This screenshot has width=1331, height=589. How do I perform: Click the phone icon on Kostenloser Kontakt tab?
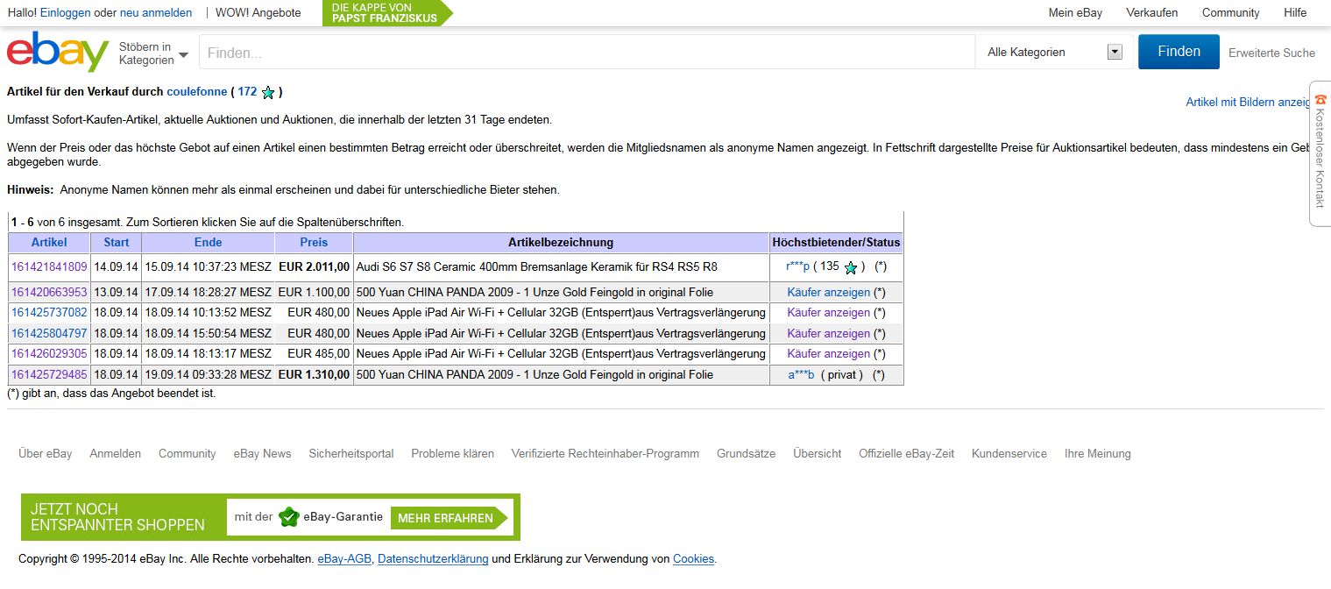pyautogui.click(x=1320, y=100)
